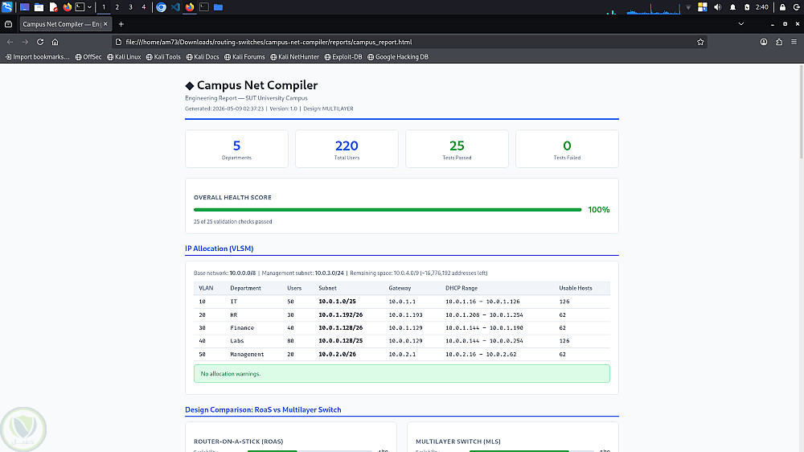Launch Visual Studio Code from the panel

[175, 7]
